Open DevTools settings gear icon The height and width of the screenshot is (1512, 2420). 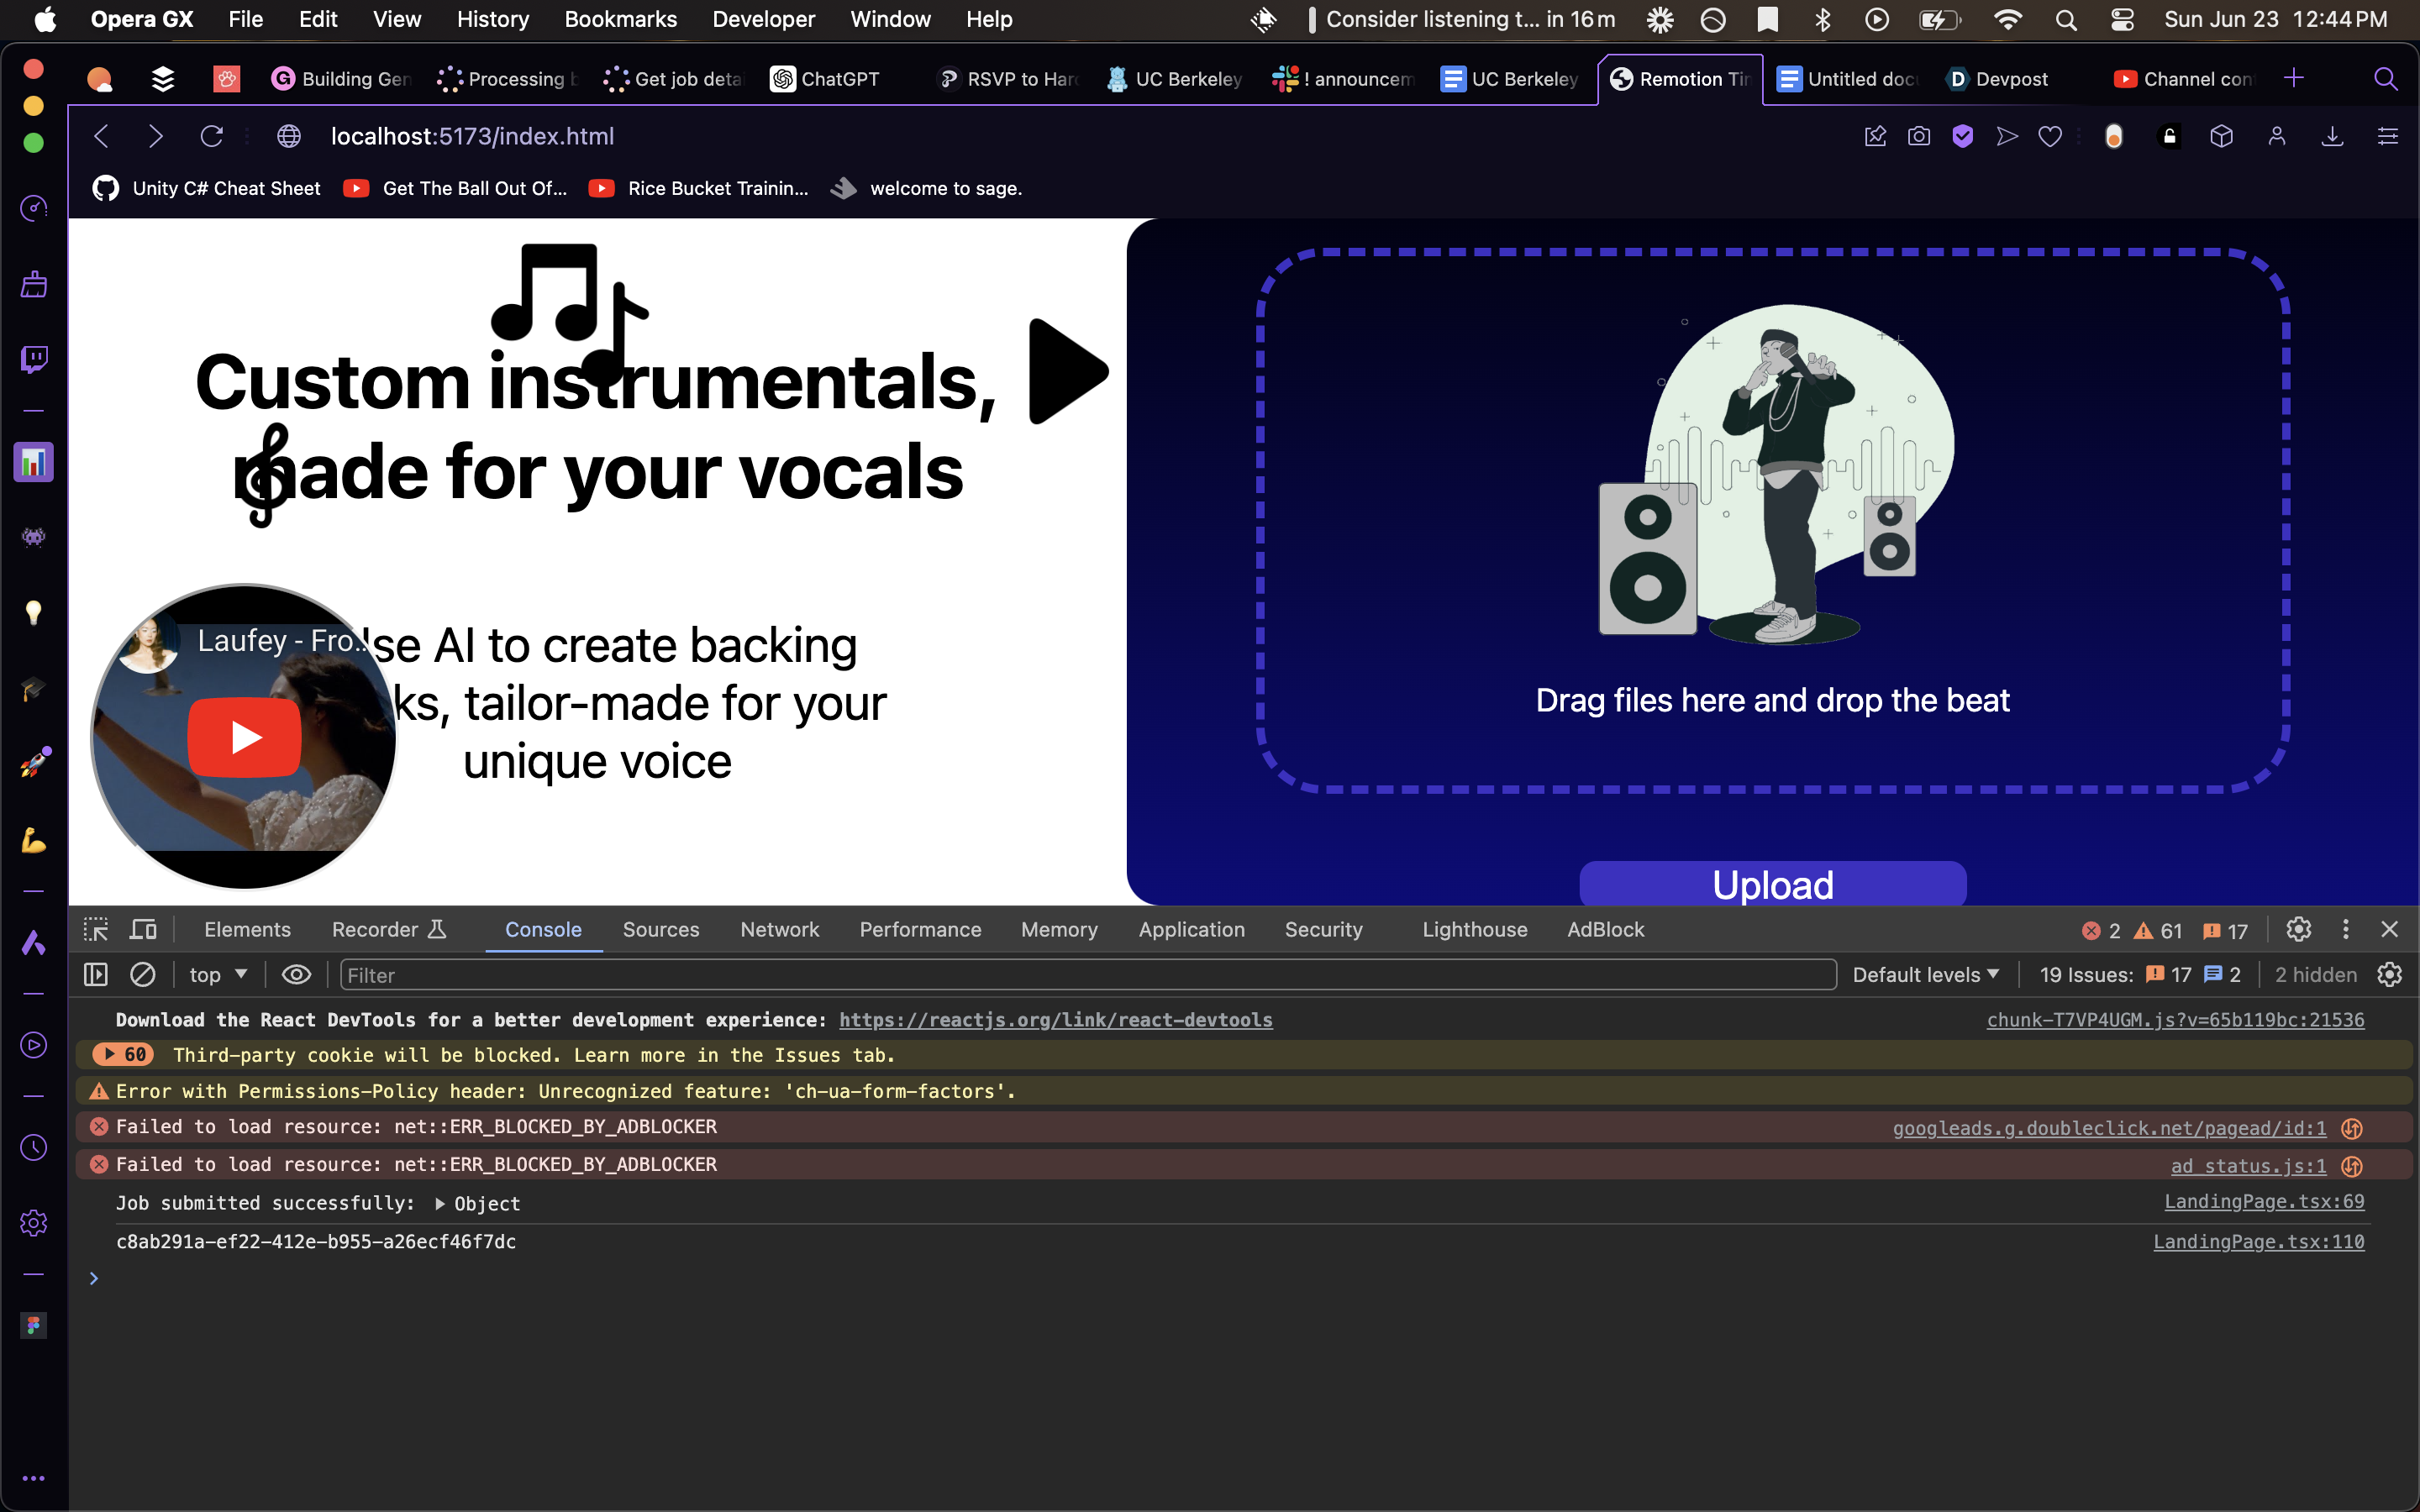(x=2298, y=929)
